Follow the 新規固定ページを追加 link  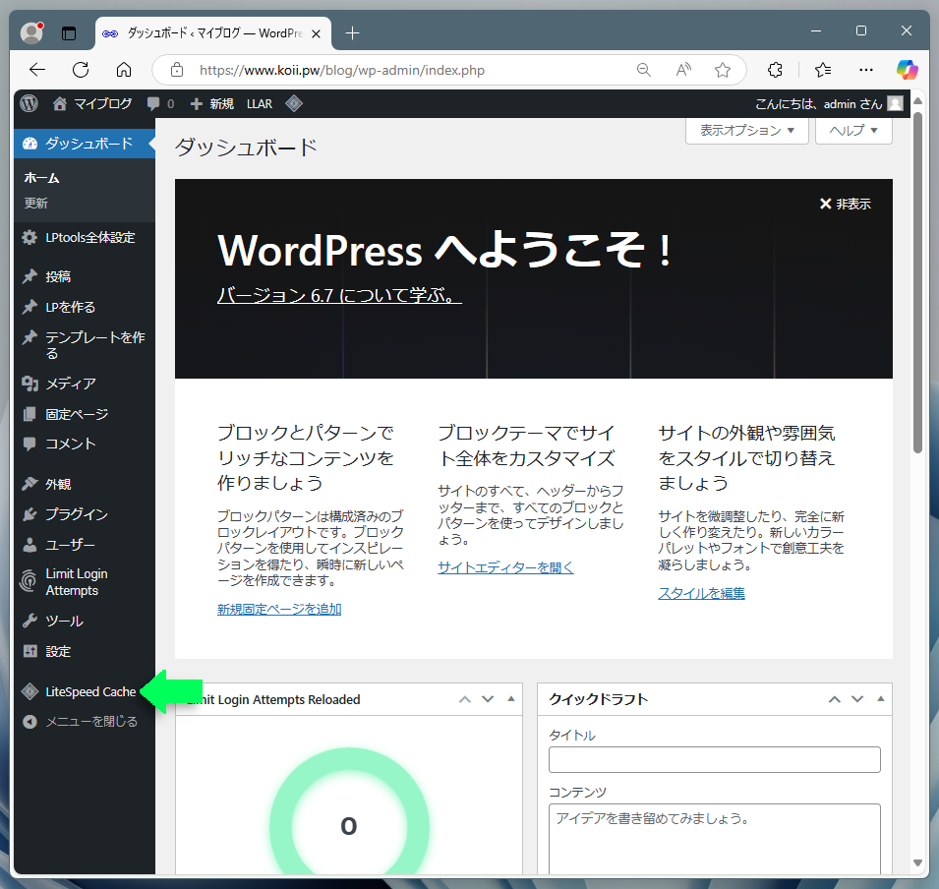coord(279,610)
